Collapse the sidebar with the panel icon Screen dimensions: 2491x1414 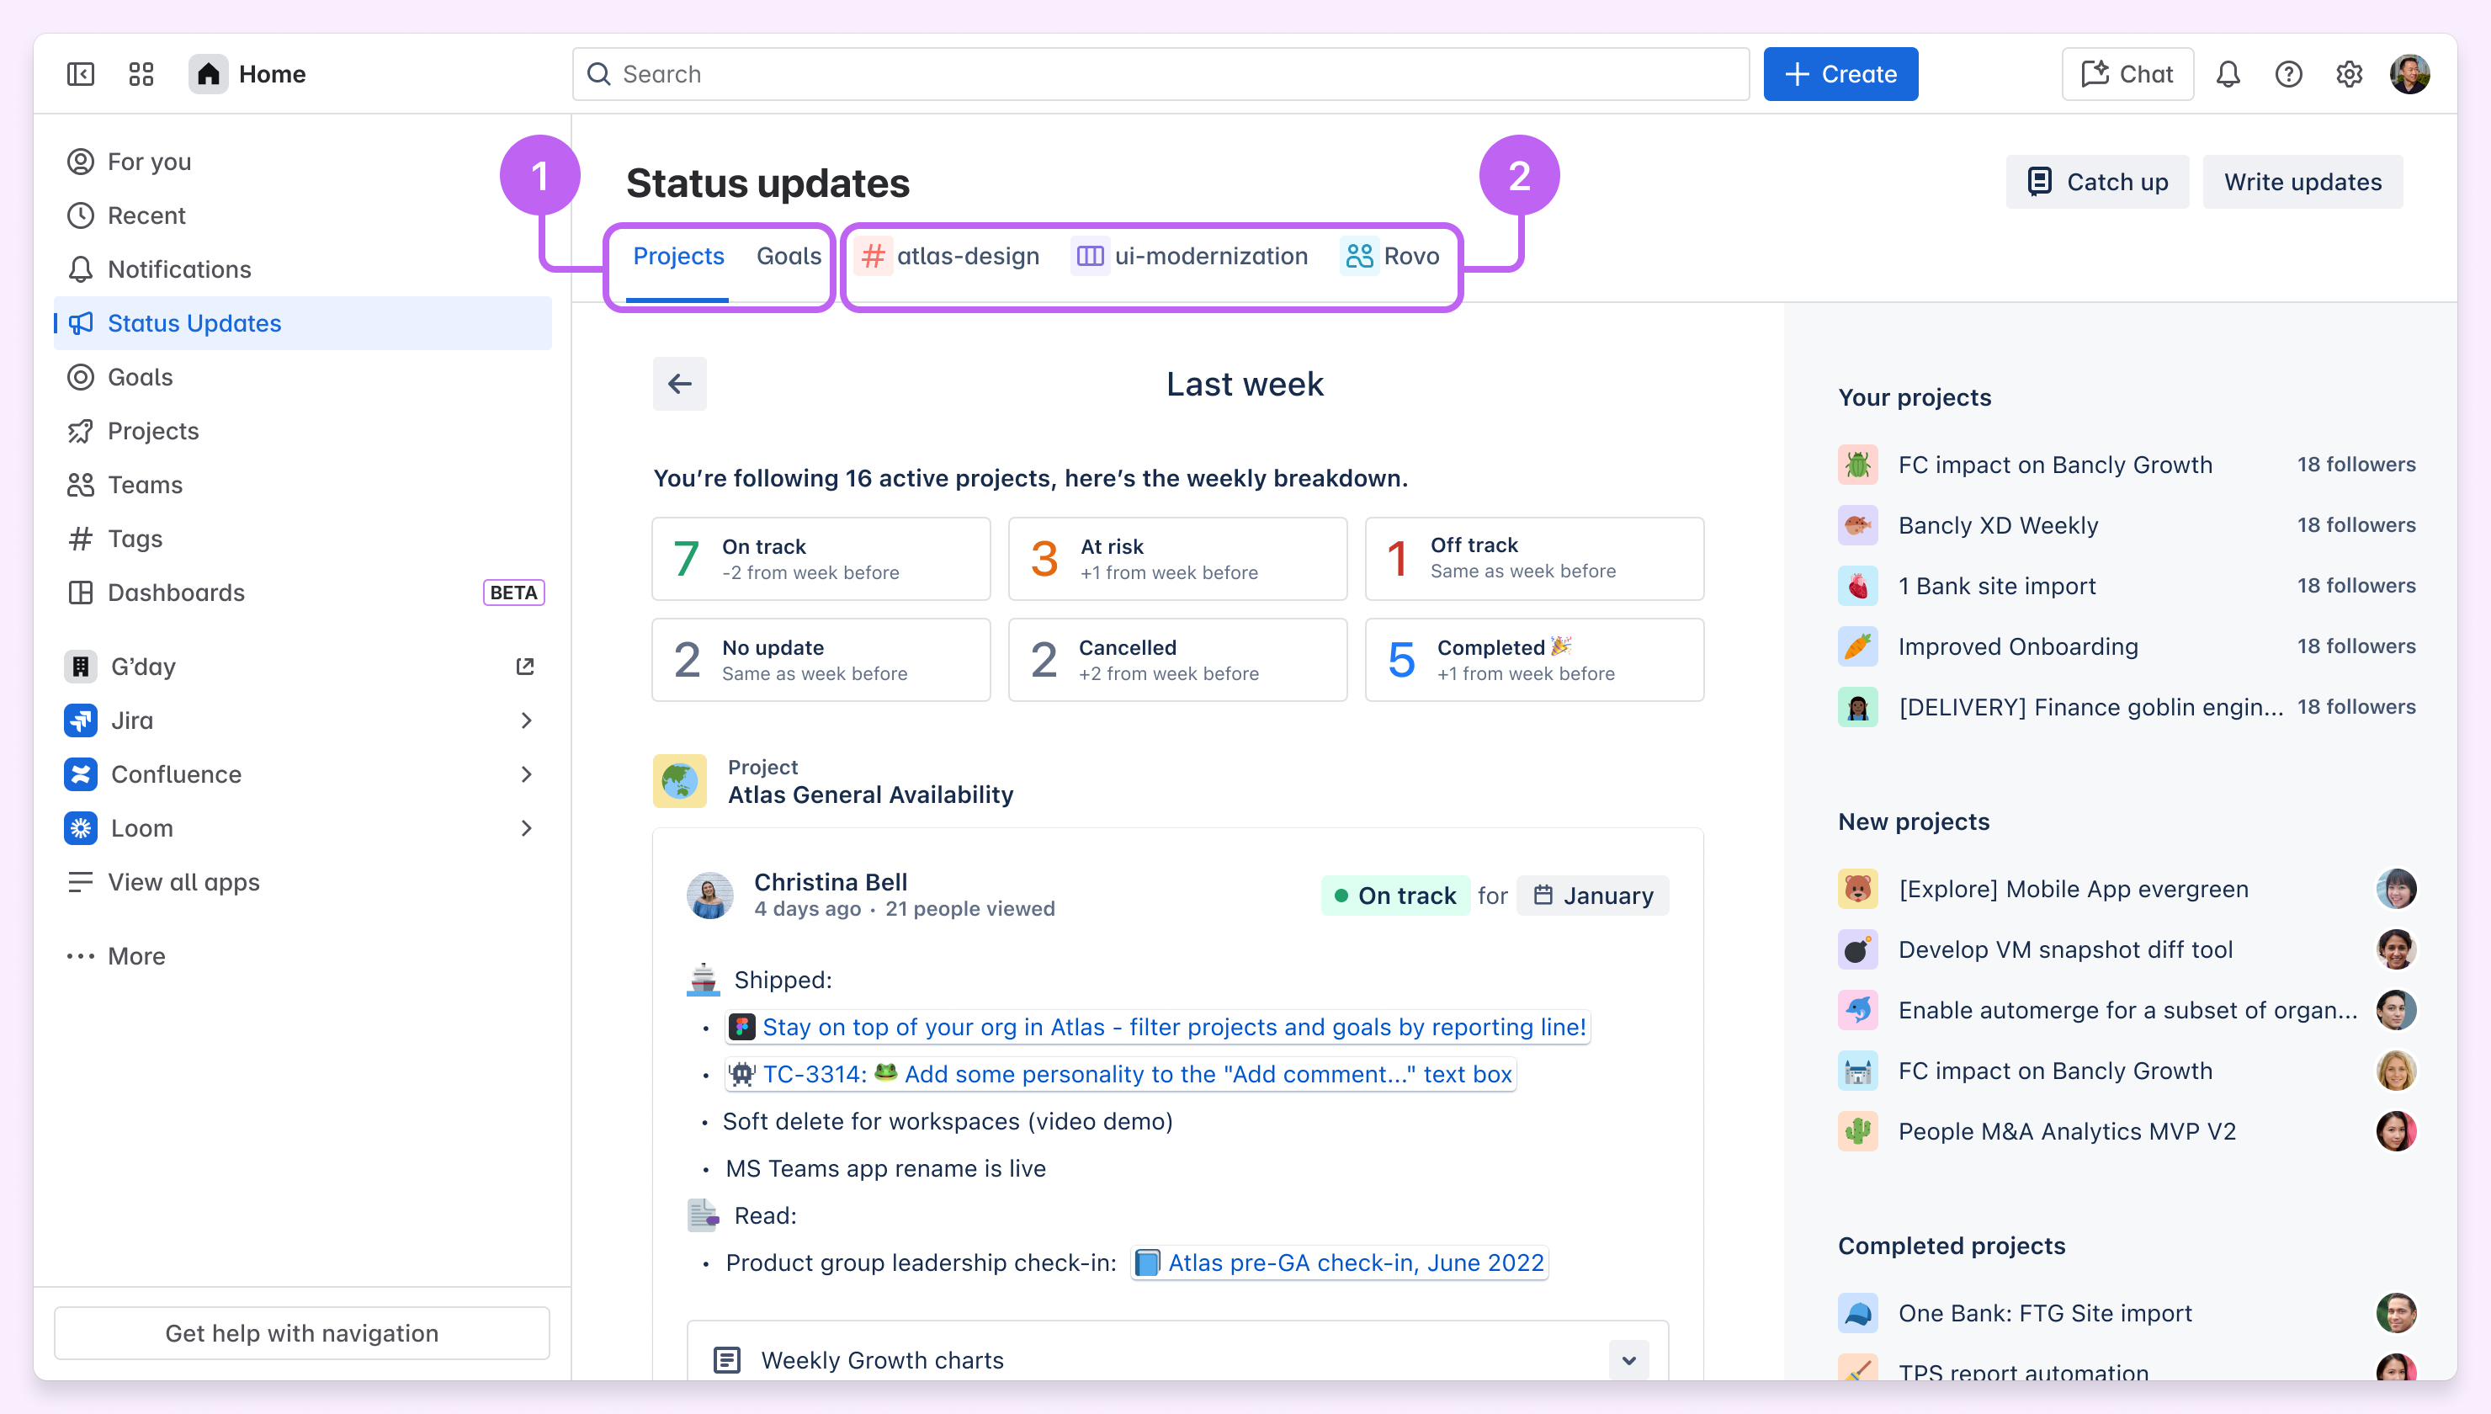(81, 74)
